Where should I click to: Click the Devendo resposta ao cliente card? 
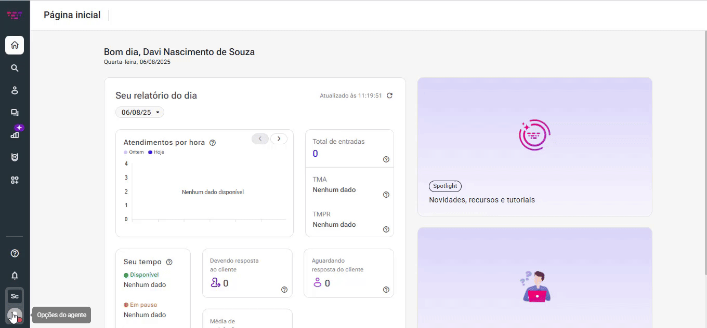247,274
